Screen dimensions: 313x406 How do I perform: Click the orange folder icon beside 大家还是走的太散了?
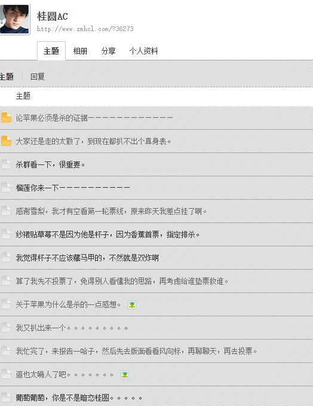pyautogui.click(x=6, y=141)
